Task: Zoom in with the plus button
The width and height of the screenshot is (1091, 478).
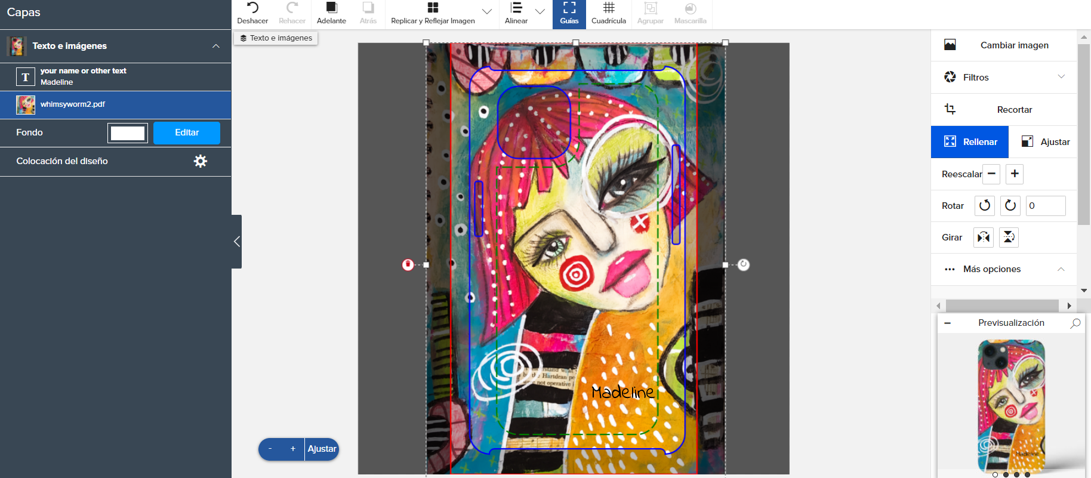Action: tap(293, 449)
